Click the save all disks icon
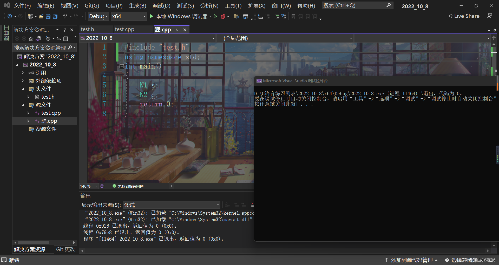This screenshot has width=499, height=265. pos(55,16)
